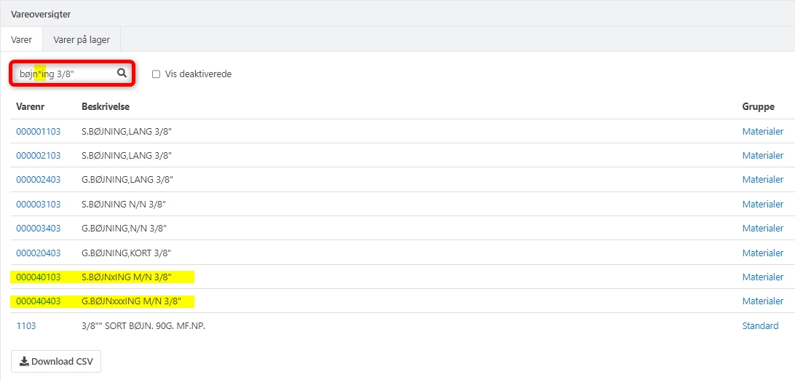This screenshot has width=795, height=380.
Task: Open item number 000003403
Action: 39,229
